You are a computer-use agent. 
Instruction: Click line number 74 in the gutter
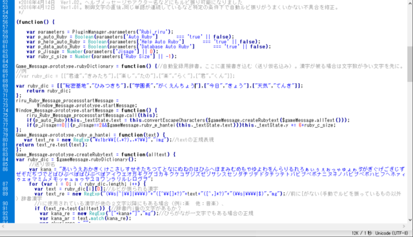point(5,110)
